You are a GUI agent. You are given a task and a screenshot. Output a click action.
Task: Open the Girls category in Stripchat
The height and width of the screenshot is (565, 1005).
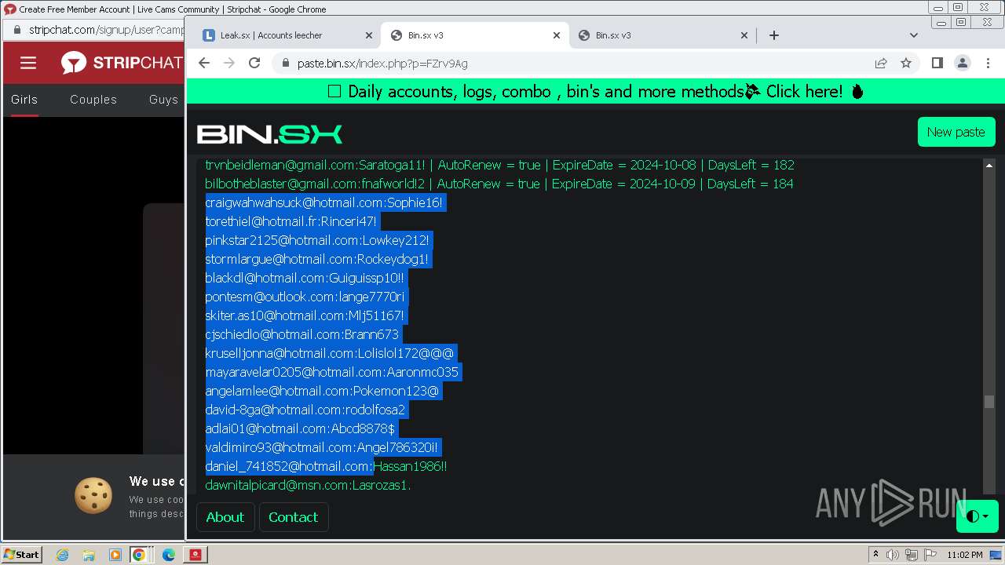pos(24,100)
